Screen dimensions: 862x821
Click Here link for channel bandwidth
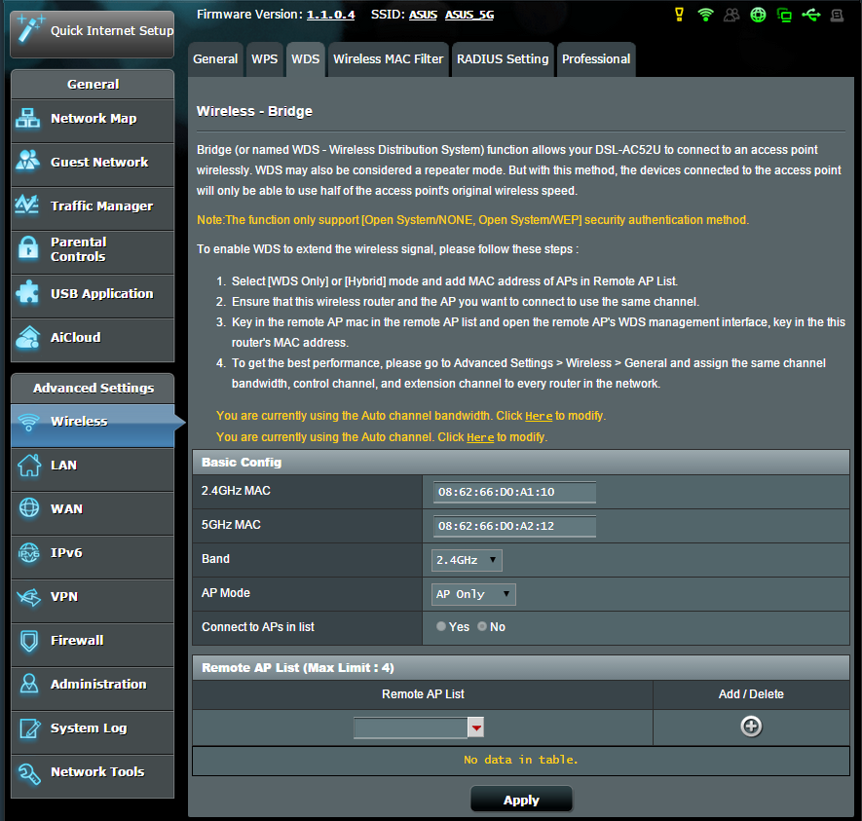coord(539,416)
